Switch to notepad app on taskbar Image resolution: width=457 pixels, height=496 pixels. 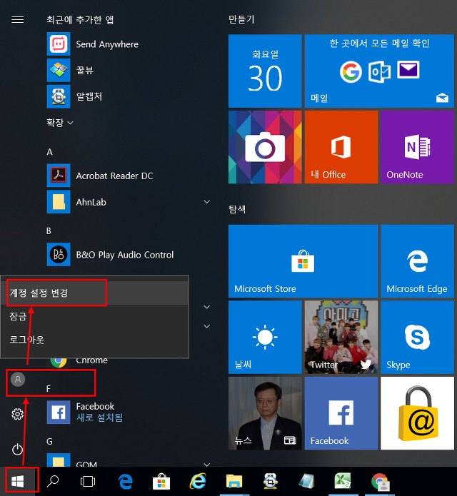(306, 481)
